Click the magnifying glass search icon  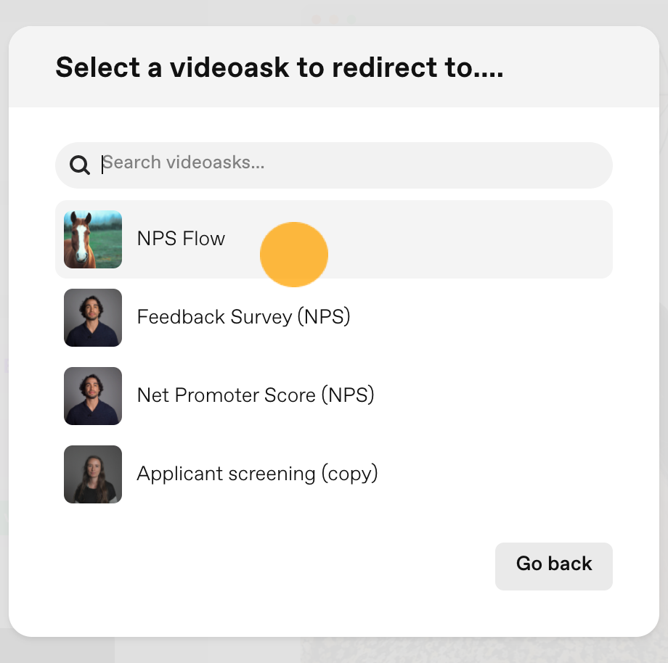click(80, 165)
